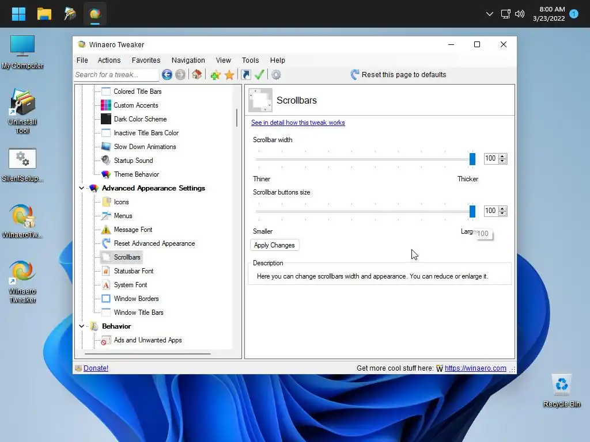Open the Tools menu

(x=250, y=60)
